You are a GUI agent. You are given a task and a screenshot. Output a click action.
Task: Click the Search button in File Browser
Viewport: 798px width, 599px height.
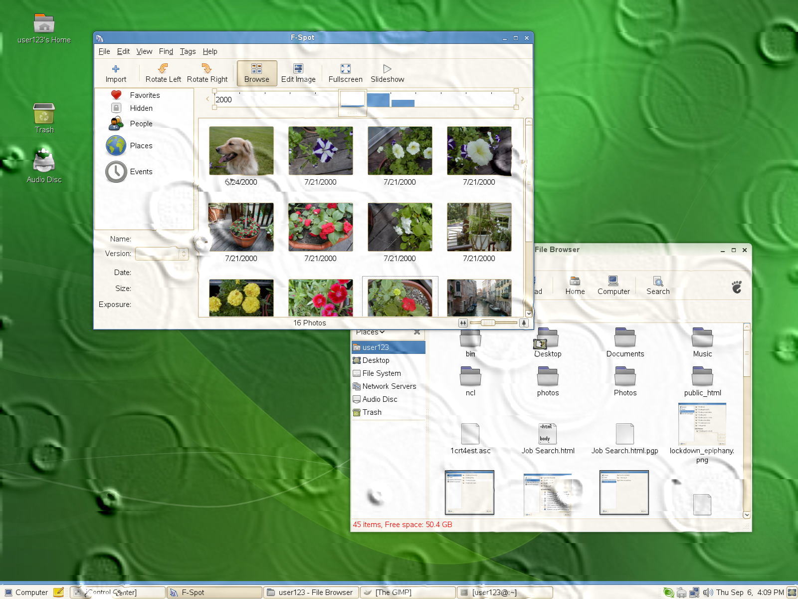click(658, 286)
